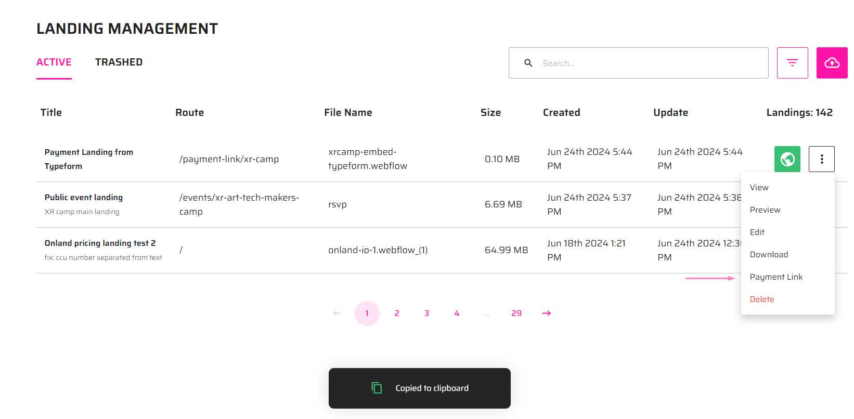
Task: Go to pagination page 4
Action: (457, 313)
